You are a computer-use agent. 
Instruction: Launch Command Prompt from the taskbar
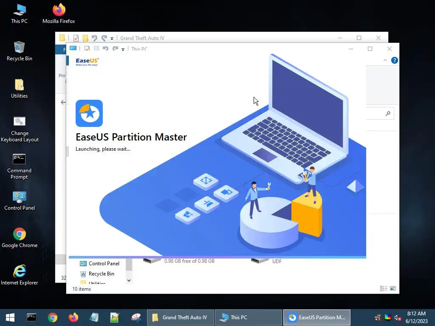point(31,318)
